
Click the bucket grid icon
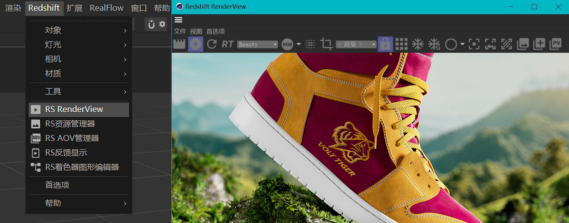click(x=402, y=44)
